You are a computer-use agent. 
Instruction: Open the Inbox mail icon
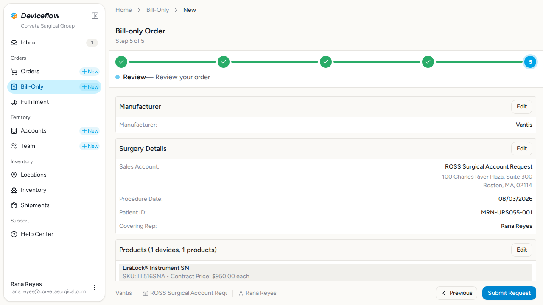[14, 43]
